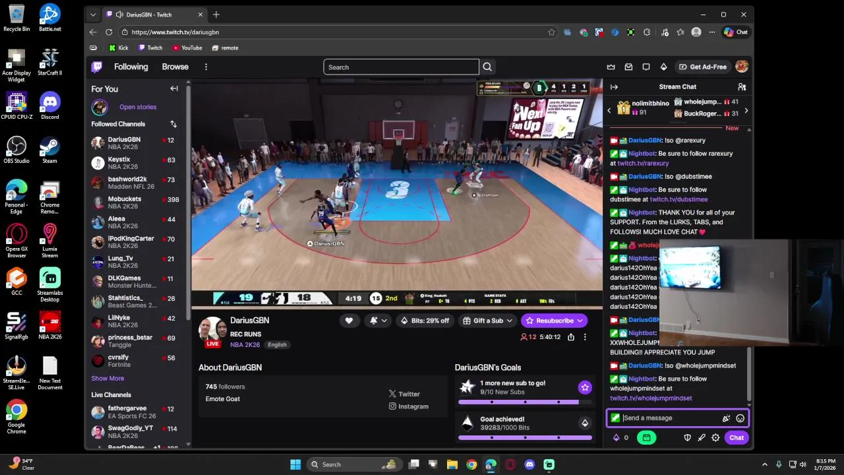Open bashworld2k channel in sidebar

pos(139,183)
